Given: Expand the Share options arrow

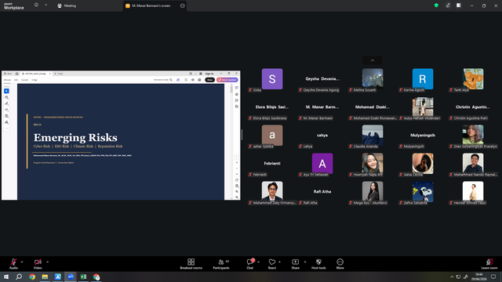Looking at the screenshot, I should 305,262.
